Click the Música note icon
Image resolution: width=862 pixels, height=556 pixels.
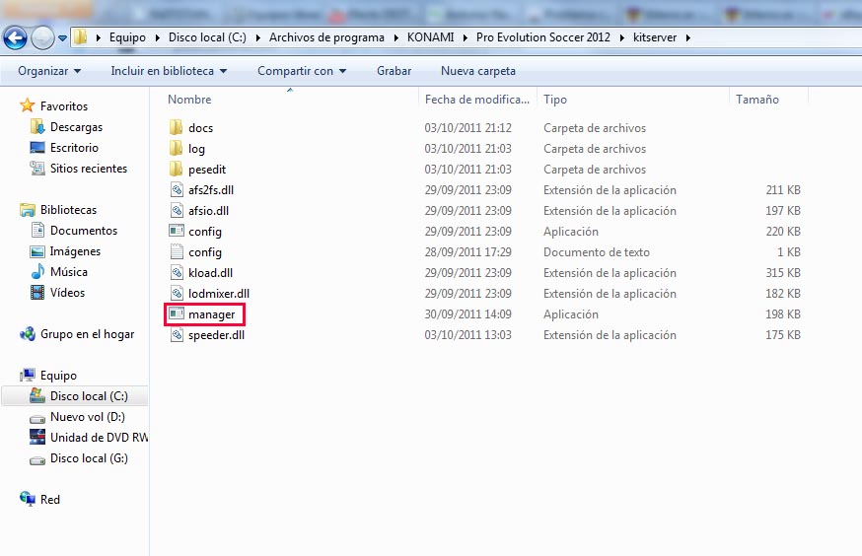pyautogui.click(x=37, y=271)
